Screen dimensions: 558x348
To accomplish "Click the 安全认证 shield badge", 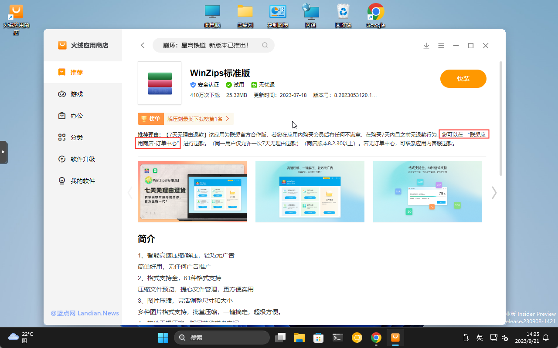I will pos(204,85).
